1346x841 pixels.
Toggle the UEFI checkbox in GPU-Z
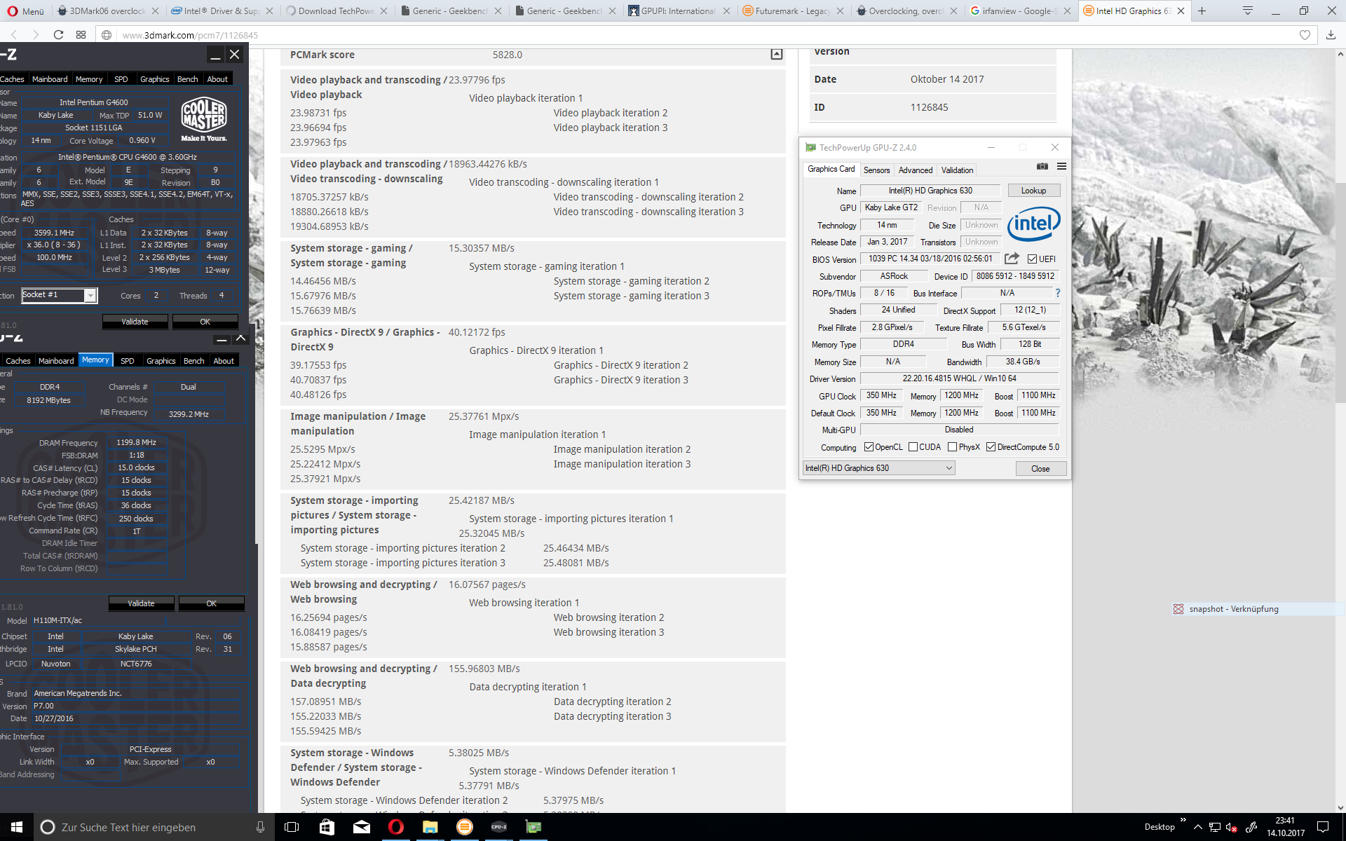[1032, 259]
